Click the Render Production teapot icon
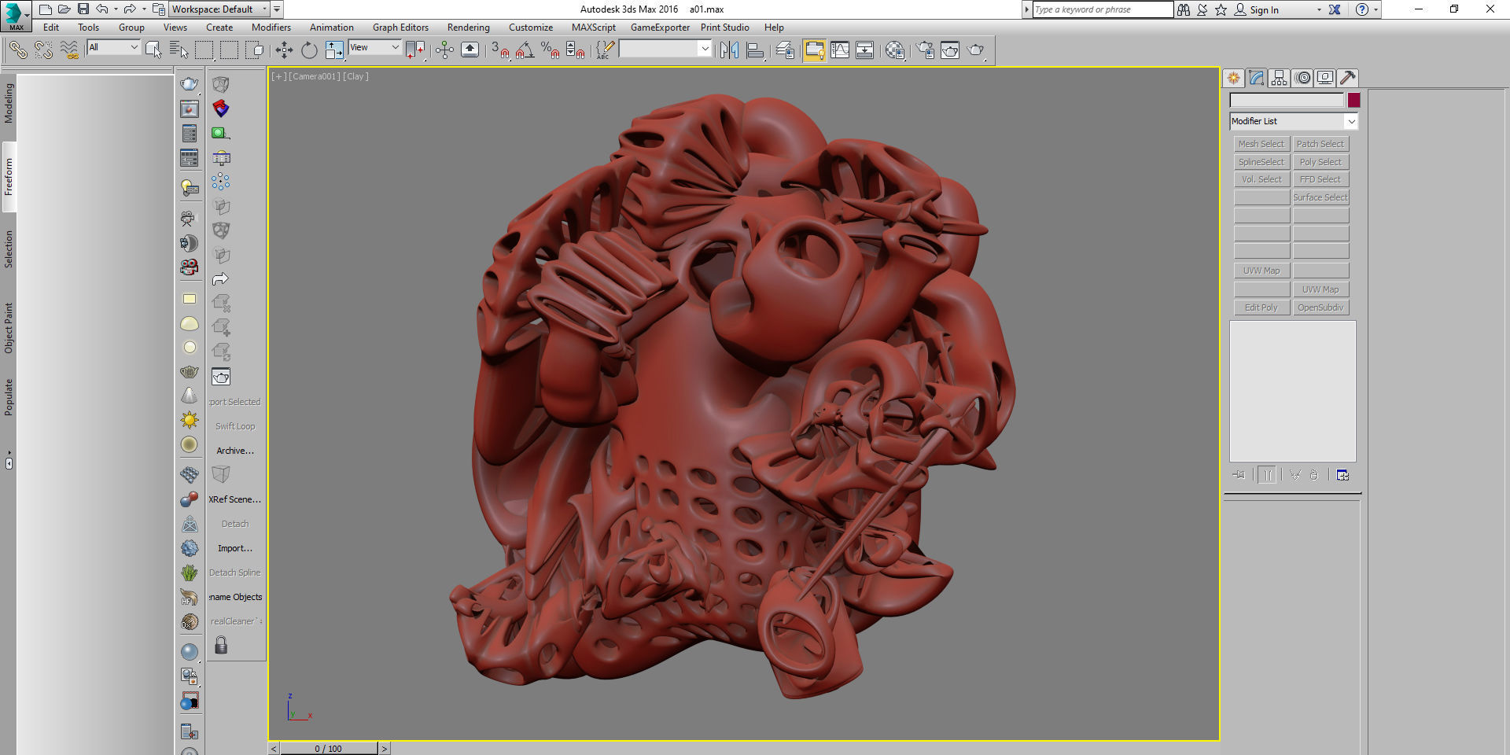Image resolution: width=1510 pixels, height=755 pixels. tap(976, 50)
